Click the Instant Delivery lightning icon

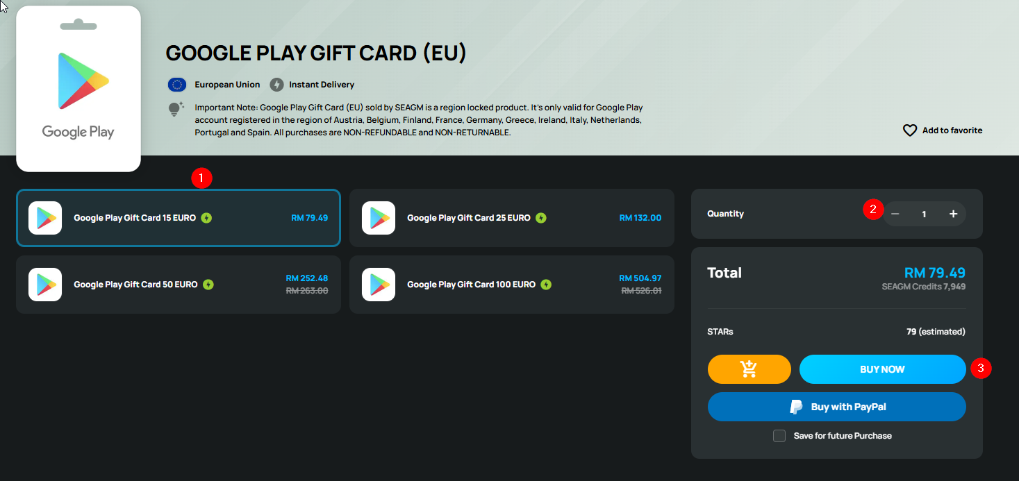pos(276,85)
